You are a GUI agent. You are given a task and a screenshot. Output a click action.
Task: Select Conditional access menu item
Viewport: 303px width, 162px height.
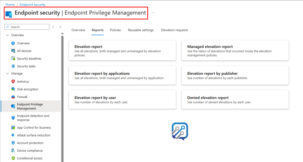30,158
